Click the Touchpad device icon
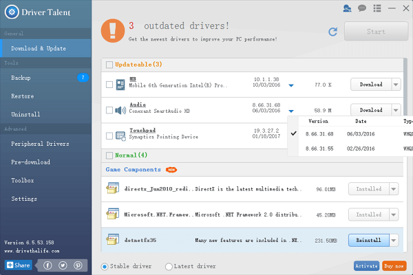This screenshot has width=413, height=275. [120, 136]
